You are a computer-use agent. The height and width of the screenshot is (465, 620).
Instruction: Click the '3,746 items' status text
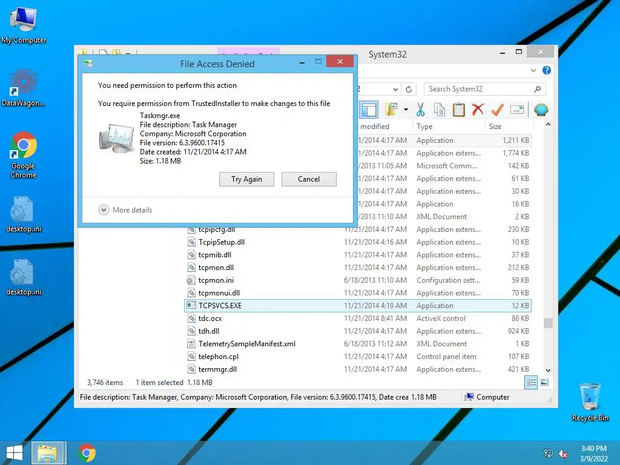105,383
